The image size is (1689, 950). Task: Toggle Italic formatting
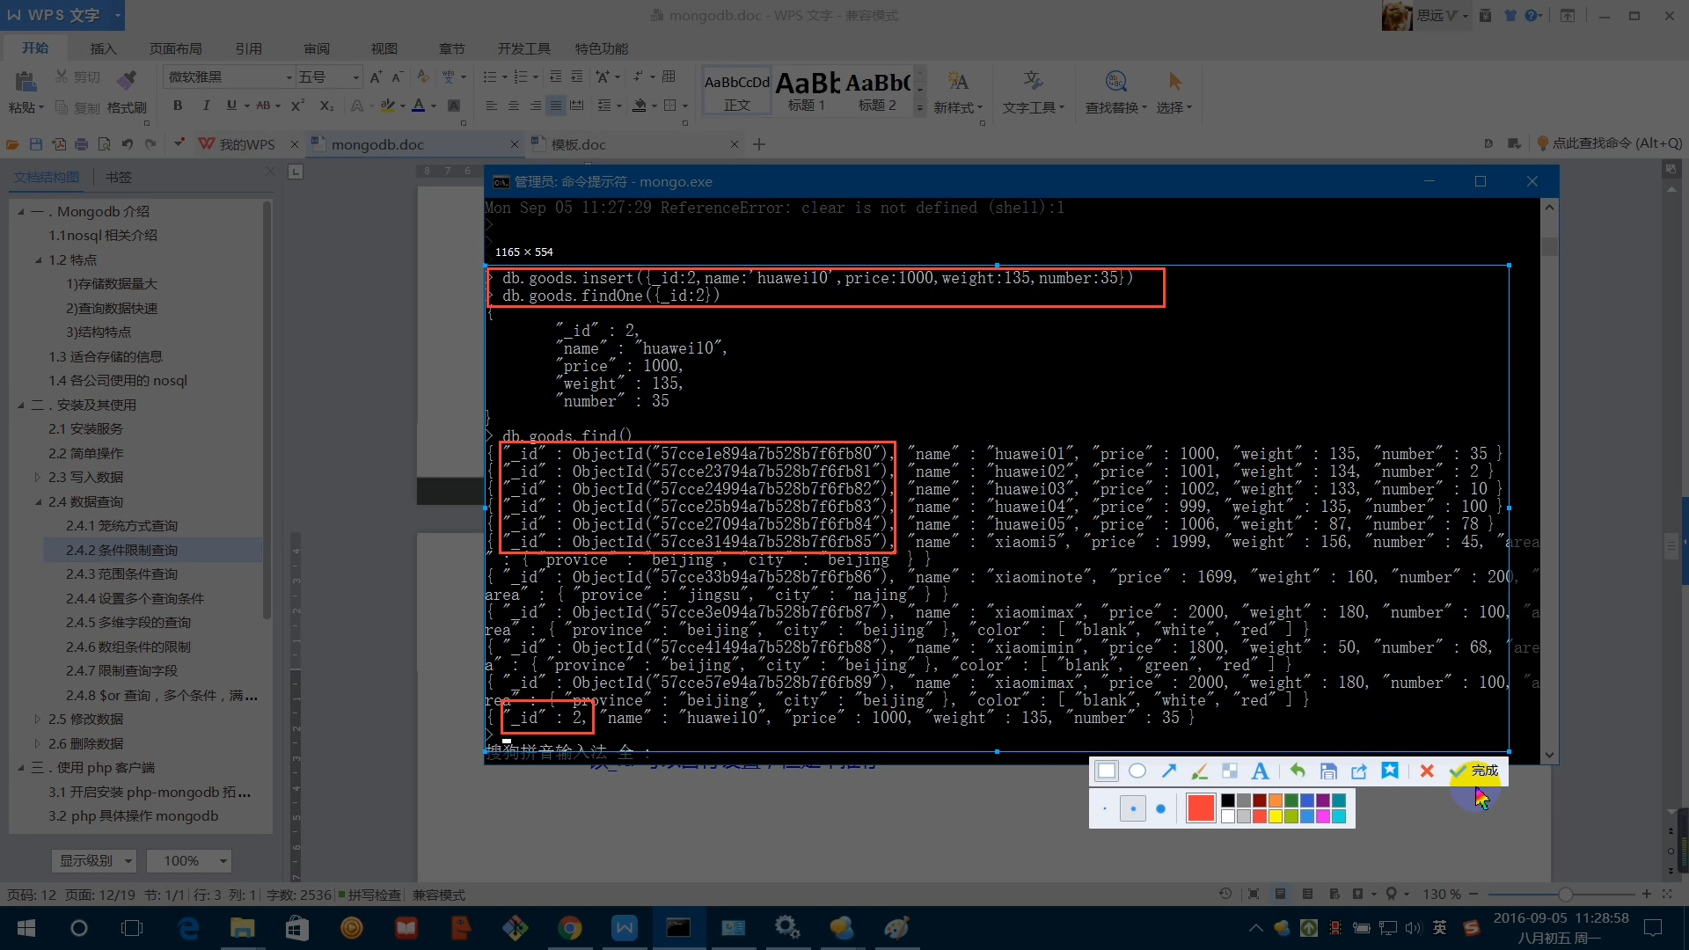point(206,106)
